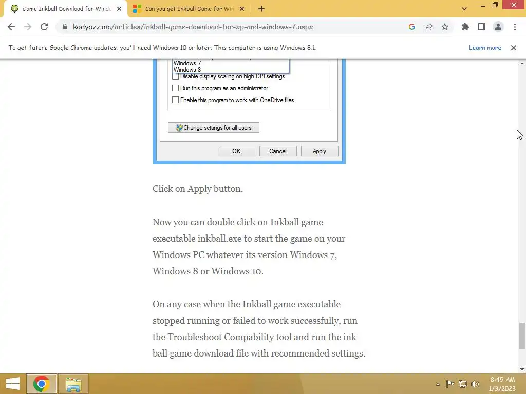The height and width of the screenshot is (394, 526).
Task: Close the Can you get Inkball tab
Action: point(242,9)
